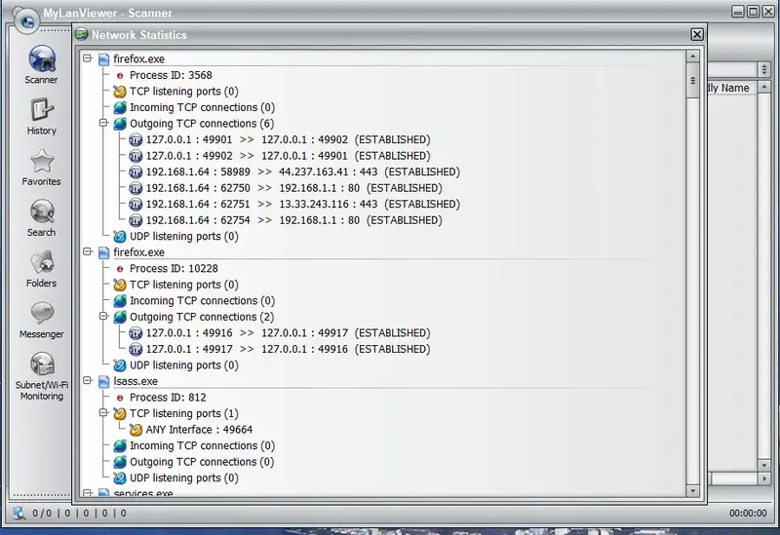Select 'Incoming TCP connections (0)' under PID 10228
Screen dimensions: 780x535
point(202,301)
